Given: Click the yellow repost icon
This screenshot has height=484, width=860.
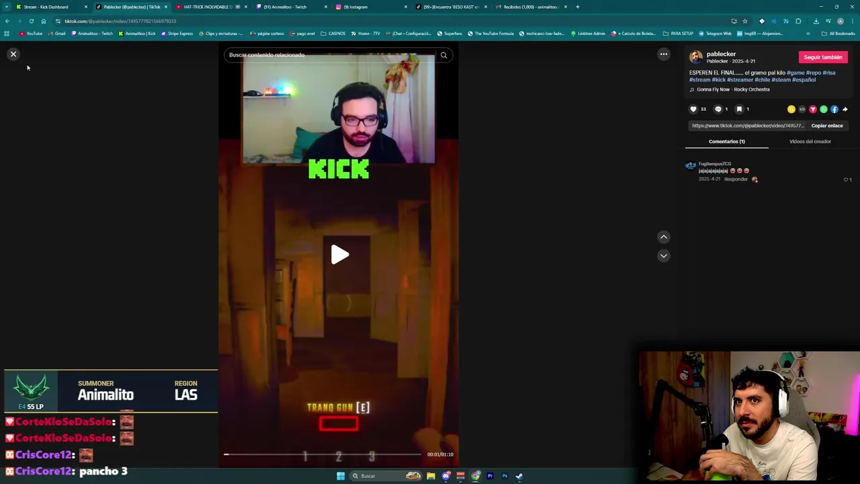Looking at the screenshot, I should [791, 109].
